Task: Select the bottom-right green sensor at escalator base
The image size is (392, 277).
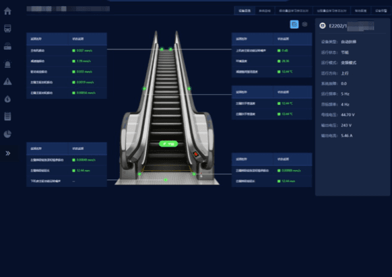Action: pos(194,174)
